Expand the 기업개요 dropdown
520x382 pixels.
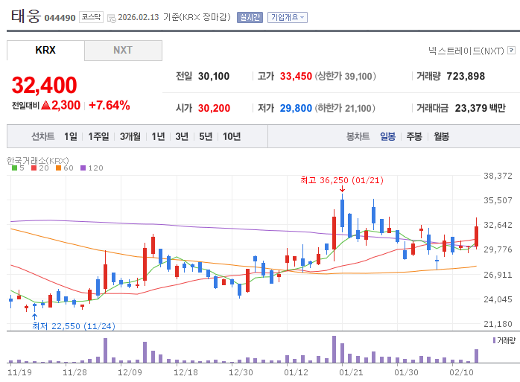pos(288,17)
